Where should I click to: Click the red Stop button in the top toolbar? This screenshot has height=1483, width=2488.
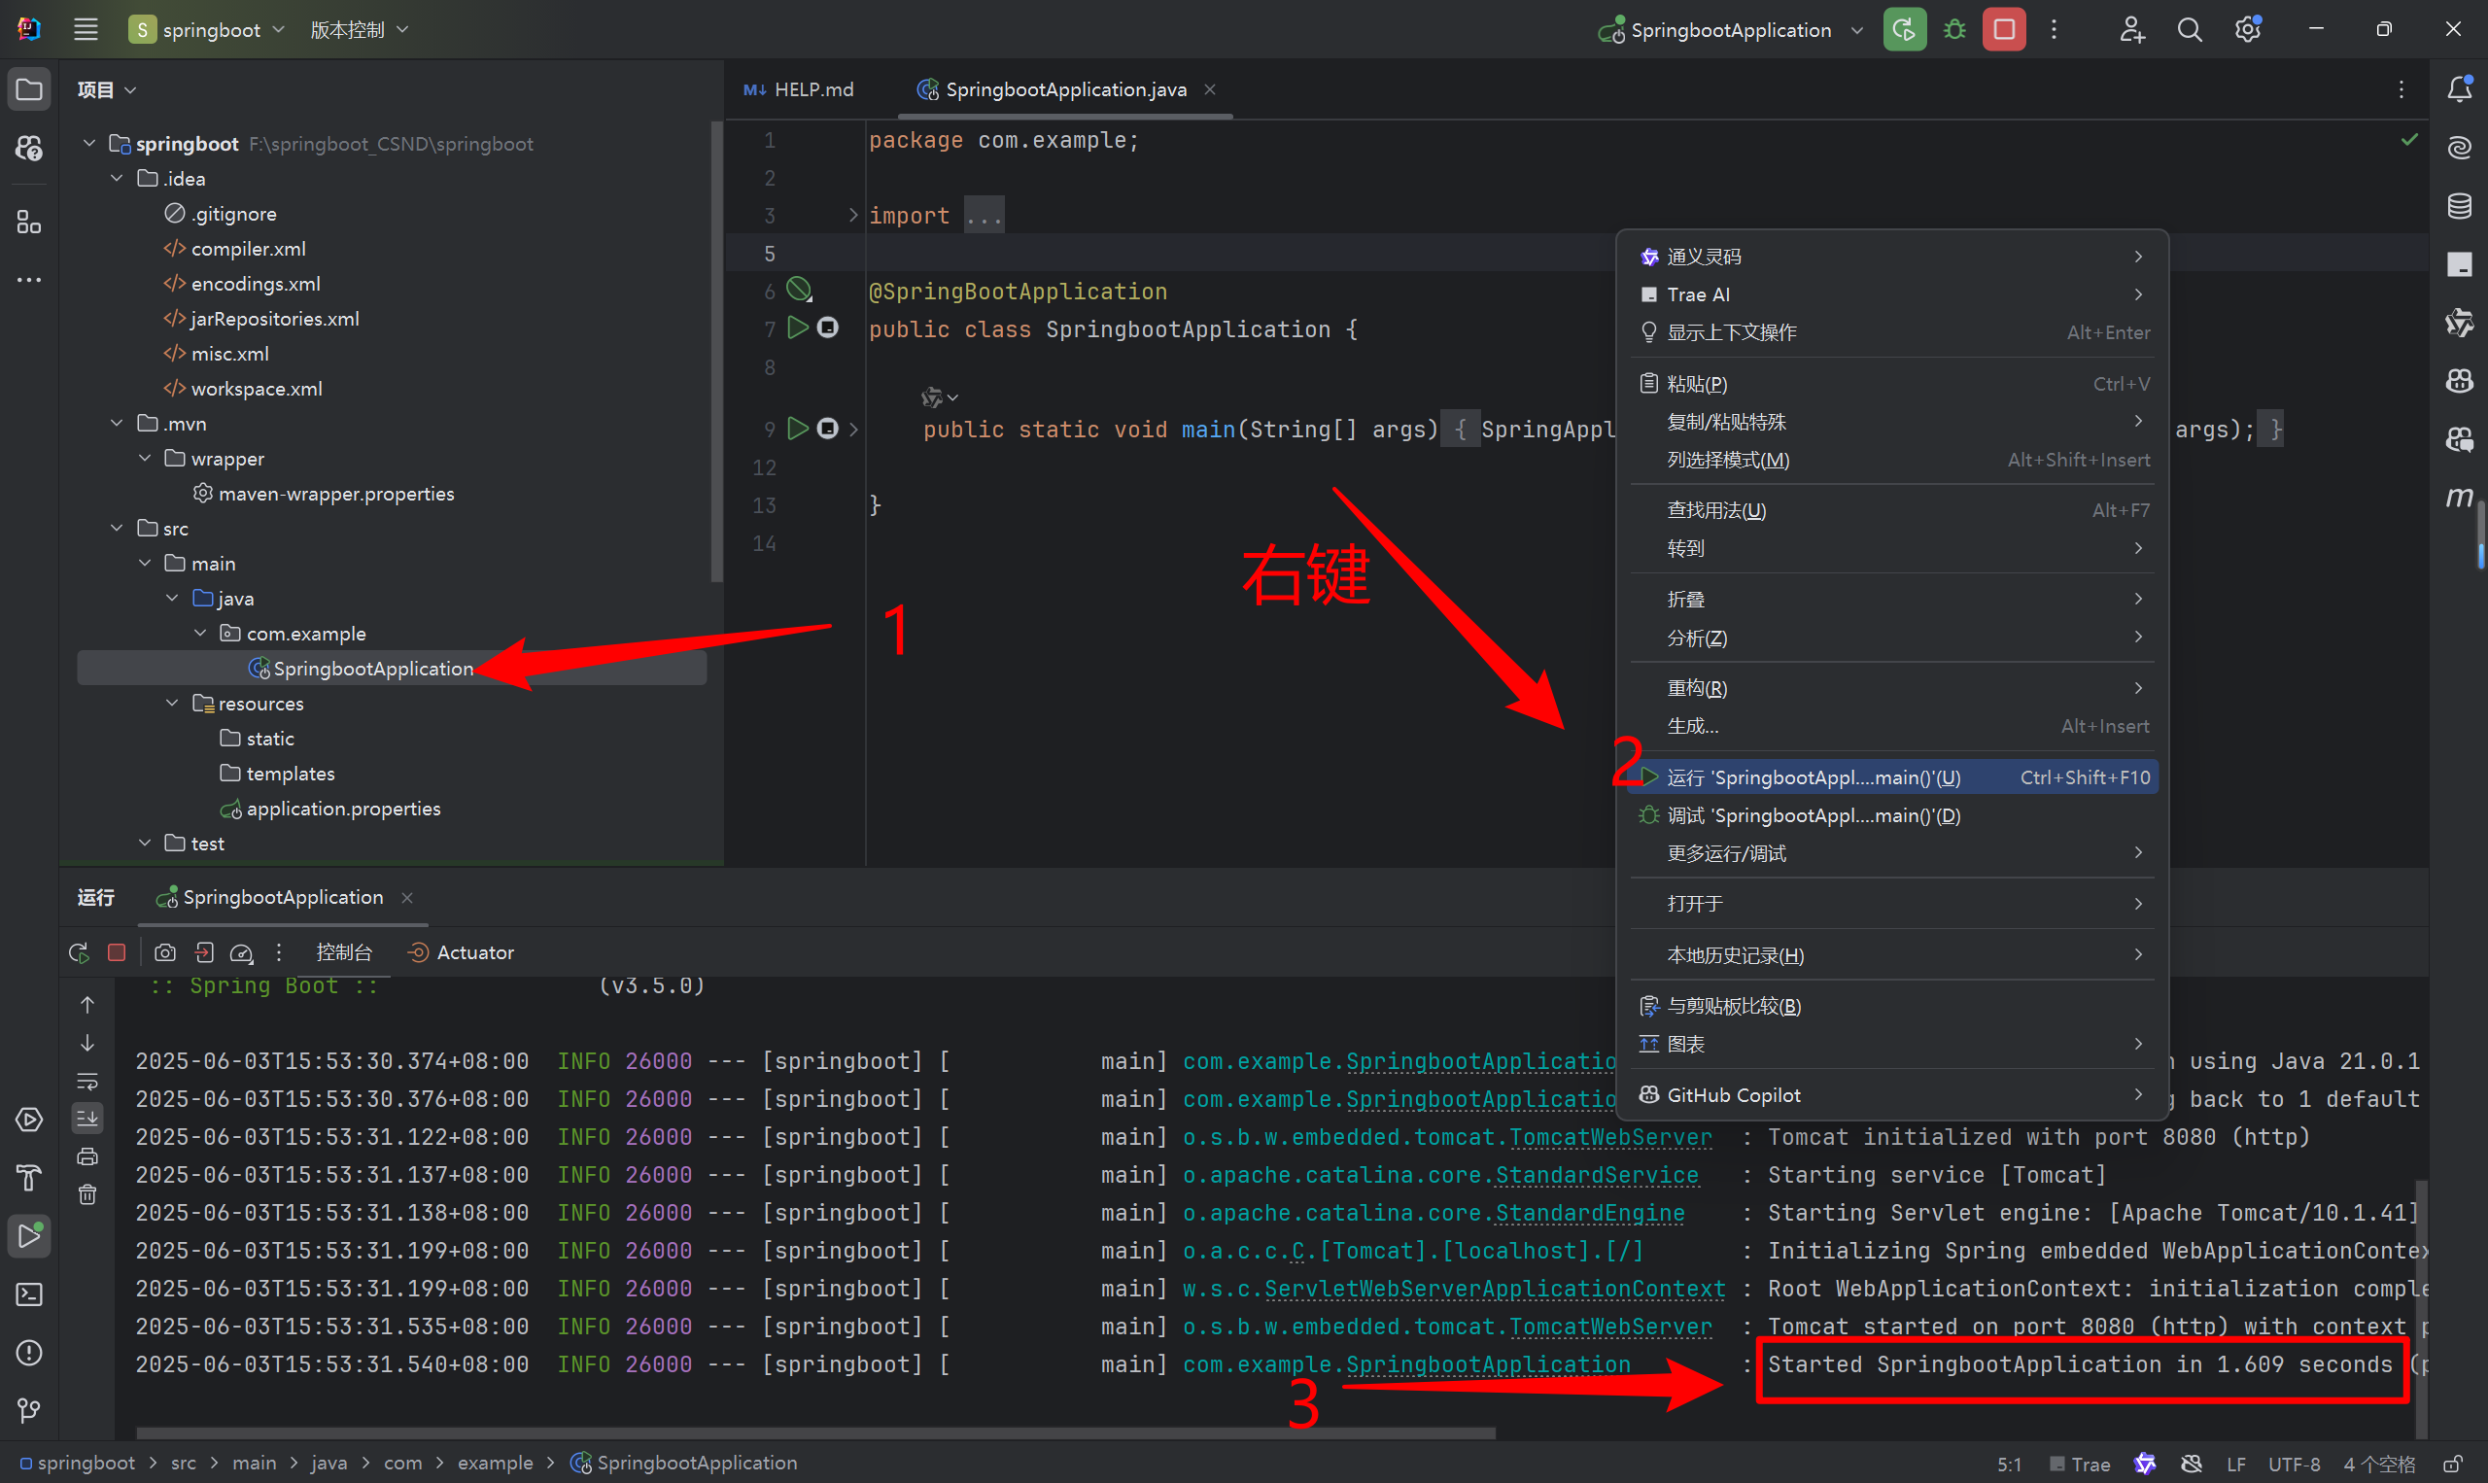2003,30
